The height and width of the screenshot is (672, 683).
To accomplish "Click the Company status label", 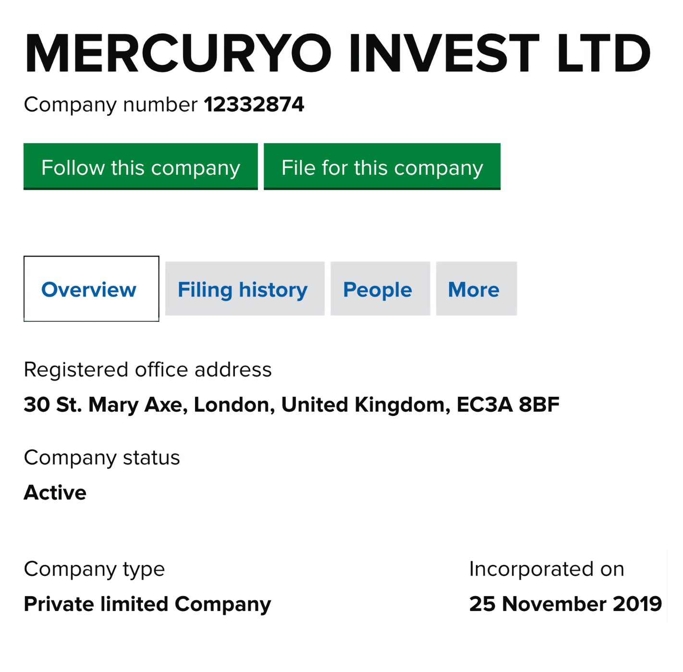I will (102, 458).
